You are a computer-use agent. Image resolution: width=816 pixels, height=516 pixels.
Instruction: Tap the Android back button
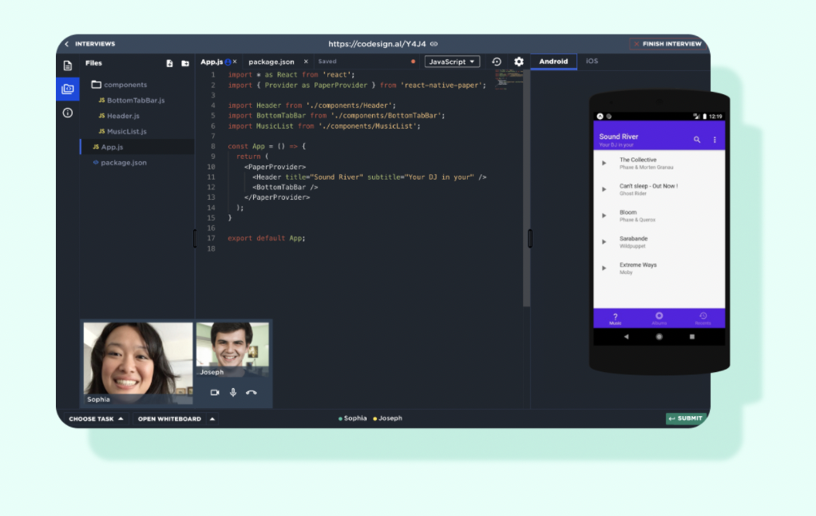(x=626, y=337)
